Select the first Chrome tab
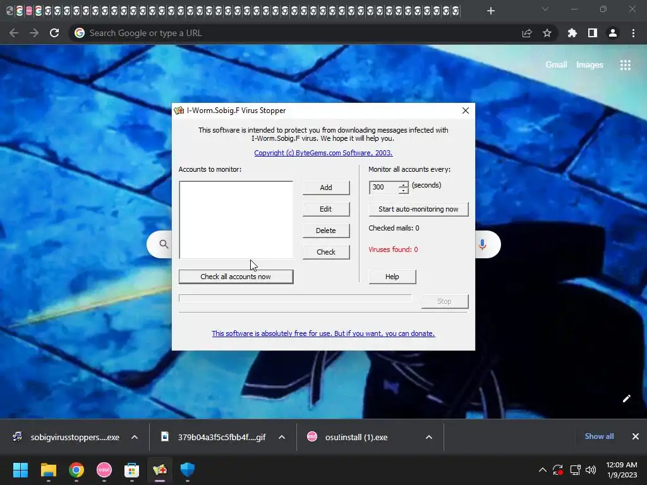Image resolution: width=647 pixels, height=485 pixels. pos(10,11)
